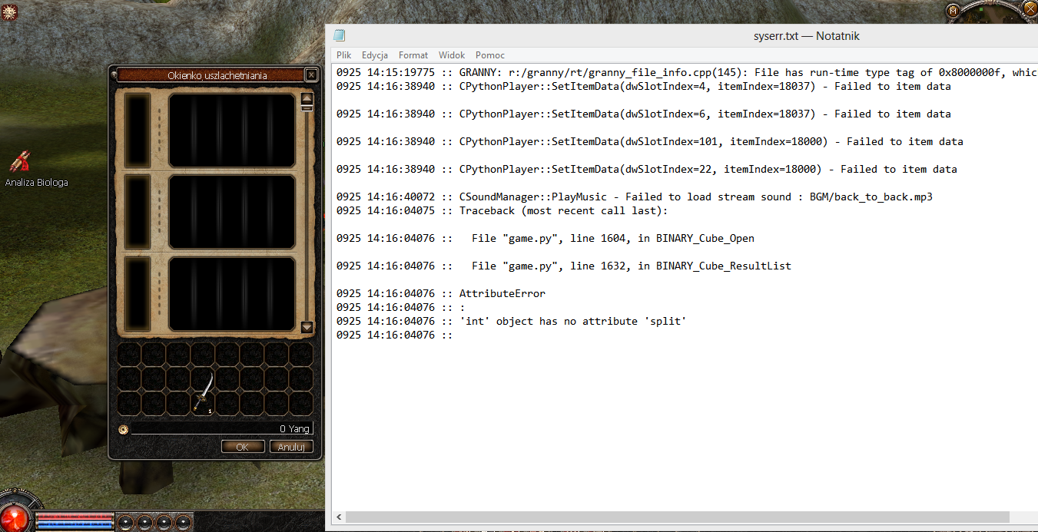Click the fourth quick slot orb
This screenshot has width=1038, height=532.
coord(184,522)
